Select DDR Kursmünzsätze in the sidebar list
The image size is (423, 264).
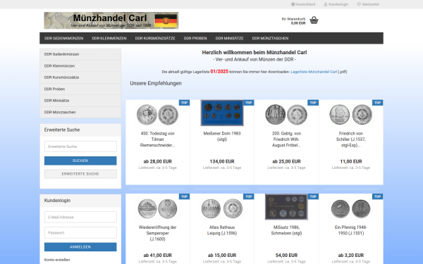tap(80, 77)
